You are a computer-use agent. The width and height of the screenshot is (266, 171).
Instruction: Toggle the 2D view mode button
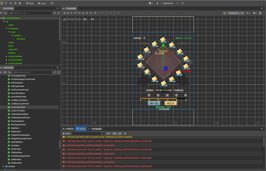tap(52, 3)
